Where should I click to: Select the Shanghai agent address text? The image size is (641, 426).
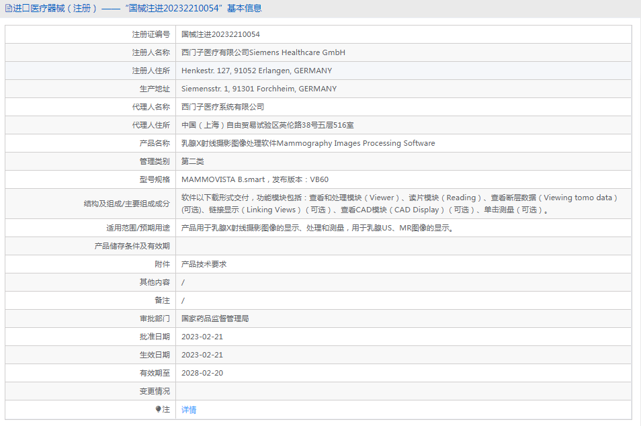click(x=268, y=125)
